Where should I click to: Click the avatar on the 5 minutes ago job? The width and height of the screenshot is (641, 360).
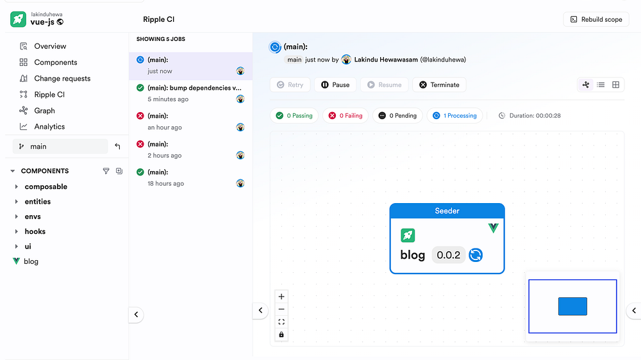click(x=240, y=99)
